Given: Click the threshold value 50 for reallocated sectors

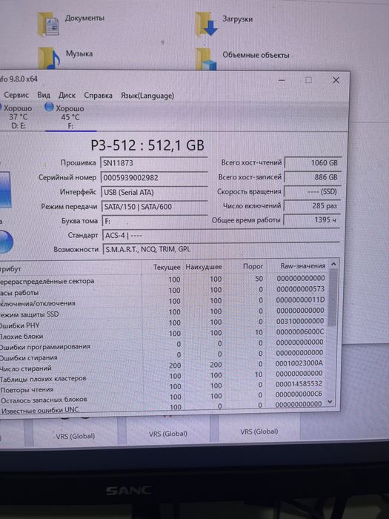Looking at the screenshot, I should click(x=259, y=279).
